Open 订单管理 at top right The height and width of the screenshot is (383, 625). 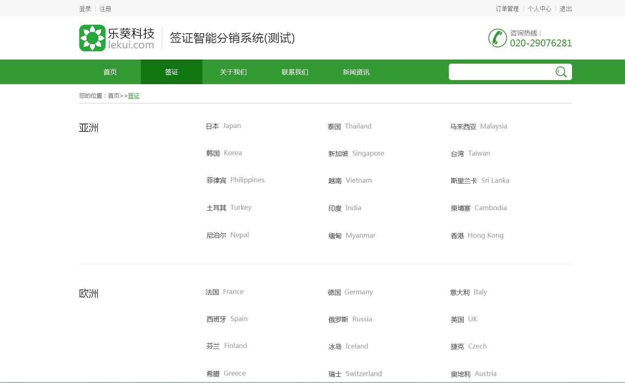pos(507,8)
